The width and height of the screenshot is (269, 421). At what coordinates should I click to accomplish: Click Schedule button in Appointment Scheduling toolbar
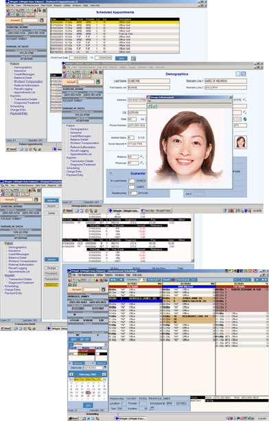coord(154,280)
